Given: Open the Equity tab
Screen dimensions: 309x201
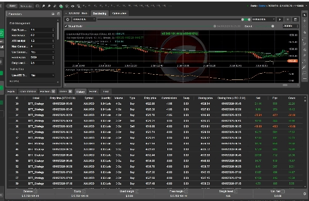Looking at the screenshot, I should 11,92.
